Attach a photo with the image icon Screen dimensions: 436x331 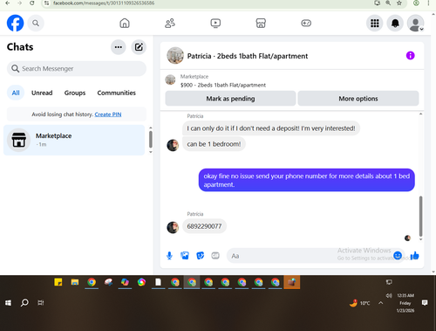[x=185, y=256]
